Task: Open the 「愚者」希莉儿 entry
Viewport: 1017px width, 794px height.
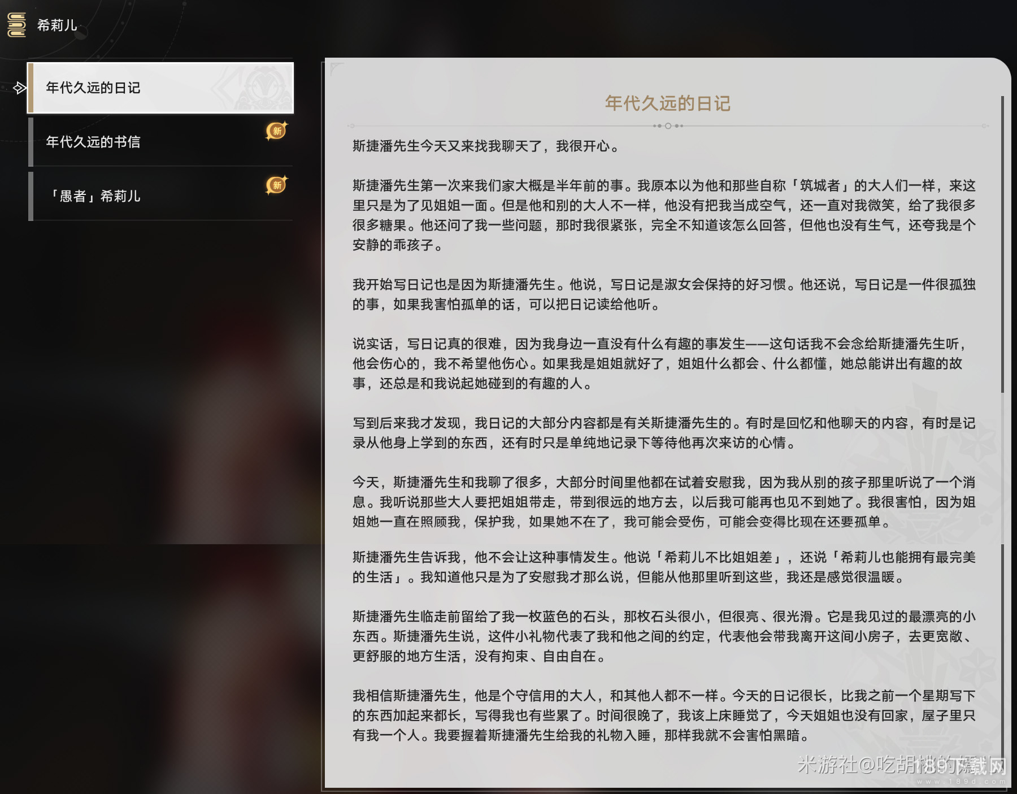Action: click(x=93, y=196)
